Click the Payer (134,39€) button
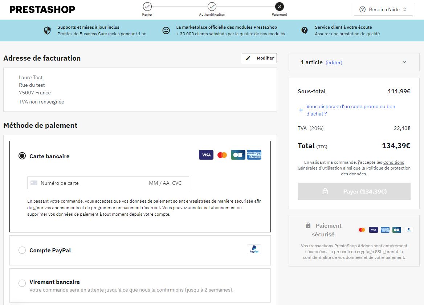 pos(354,191)
